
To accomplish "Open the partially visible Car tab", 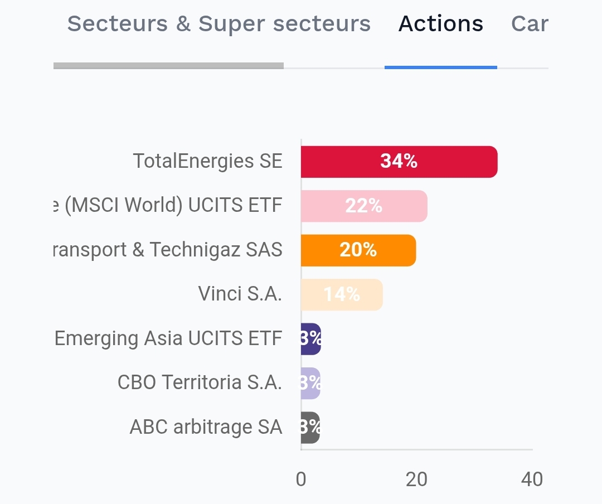I will (530, 24).
